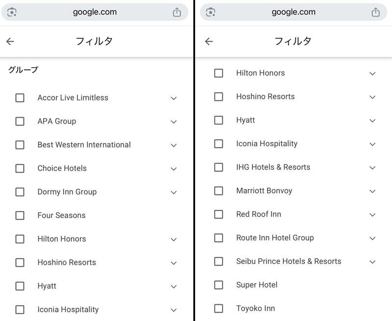
Task: Expand the Dormy Inn Group chevron
Action: 174,192
